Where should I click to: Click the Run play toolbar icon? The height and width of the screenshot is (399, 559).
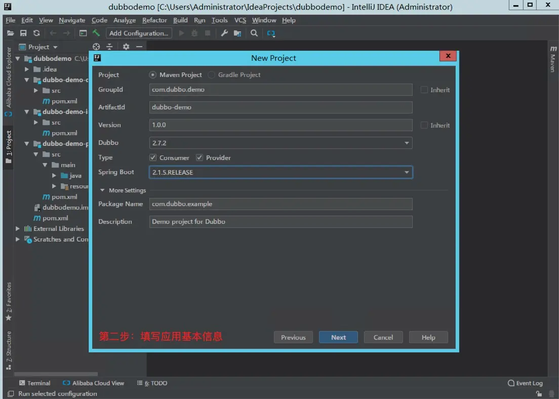181,33
